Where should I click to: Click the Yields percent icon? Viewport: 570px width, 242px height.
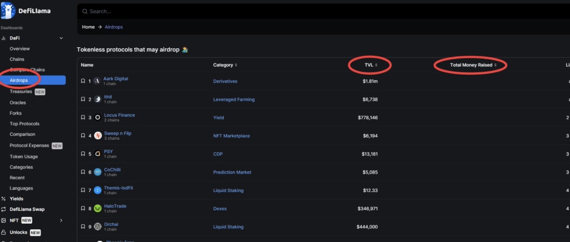pos(4,199)
